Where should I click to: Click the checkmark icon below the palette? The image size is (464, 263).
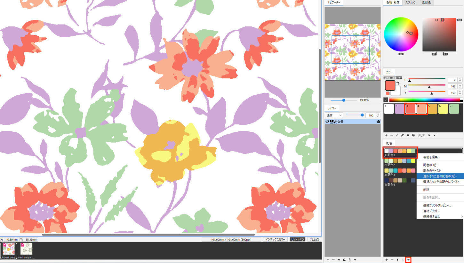[x=397, y=135]
